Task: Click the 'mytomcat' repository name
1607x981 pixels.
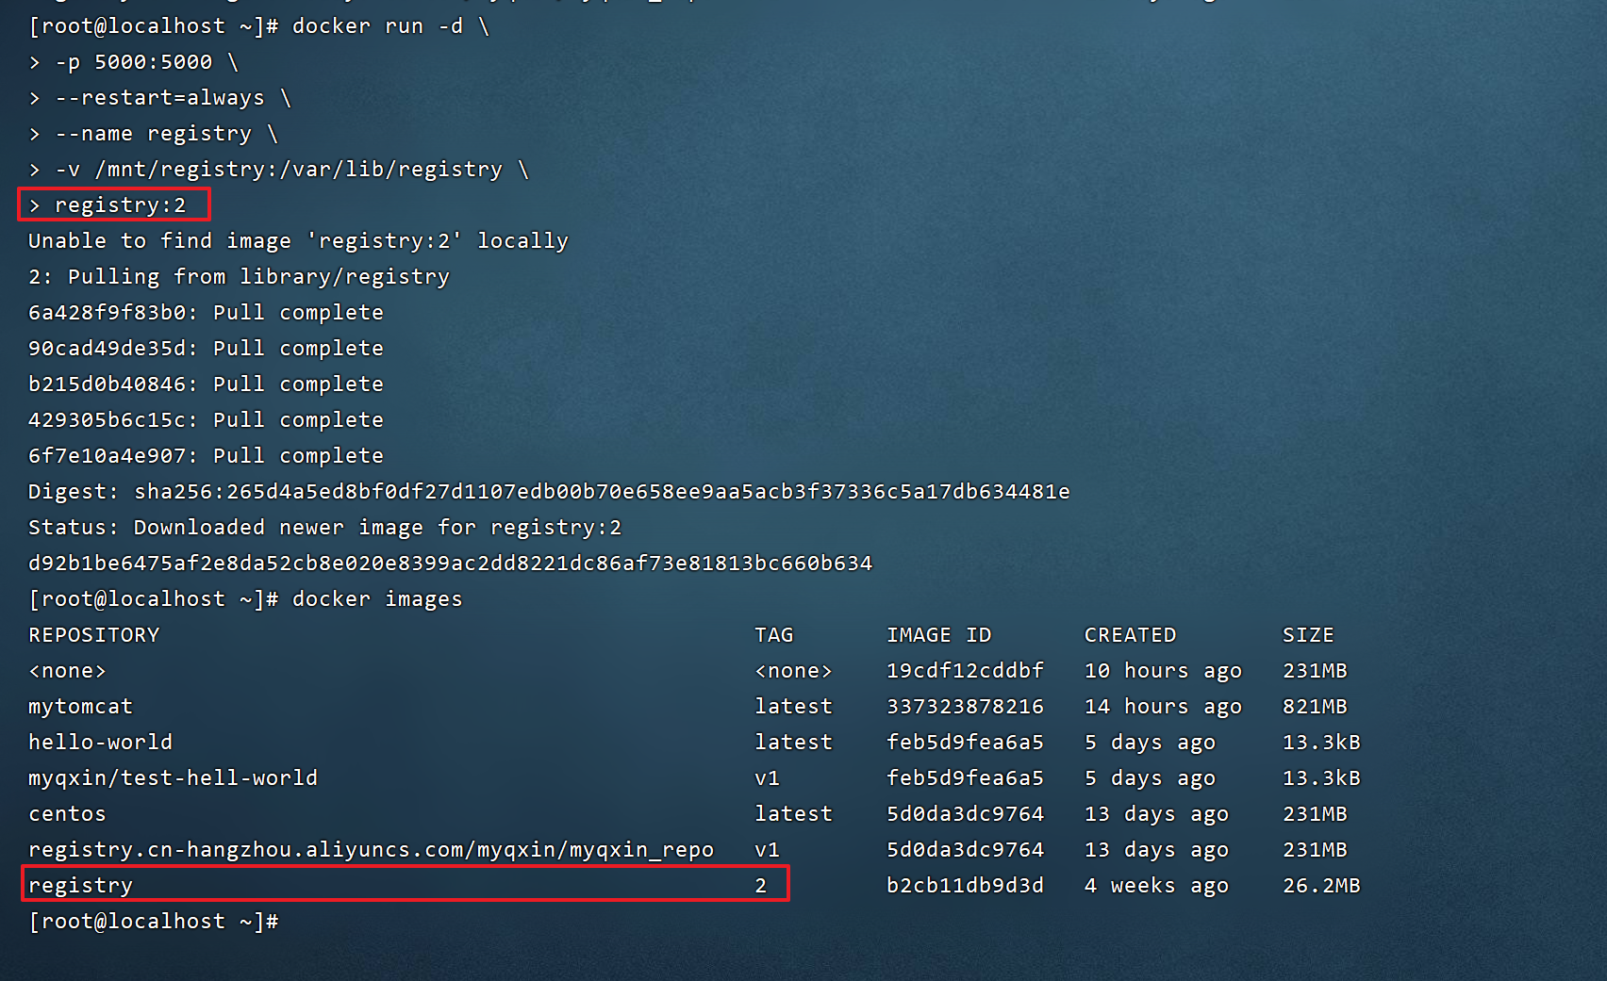Action: click(x=81, y=707)
